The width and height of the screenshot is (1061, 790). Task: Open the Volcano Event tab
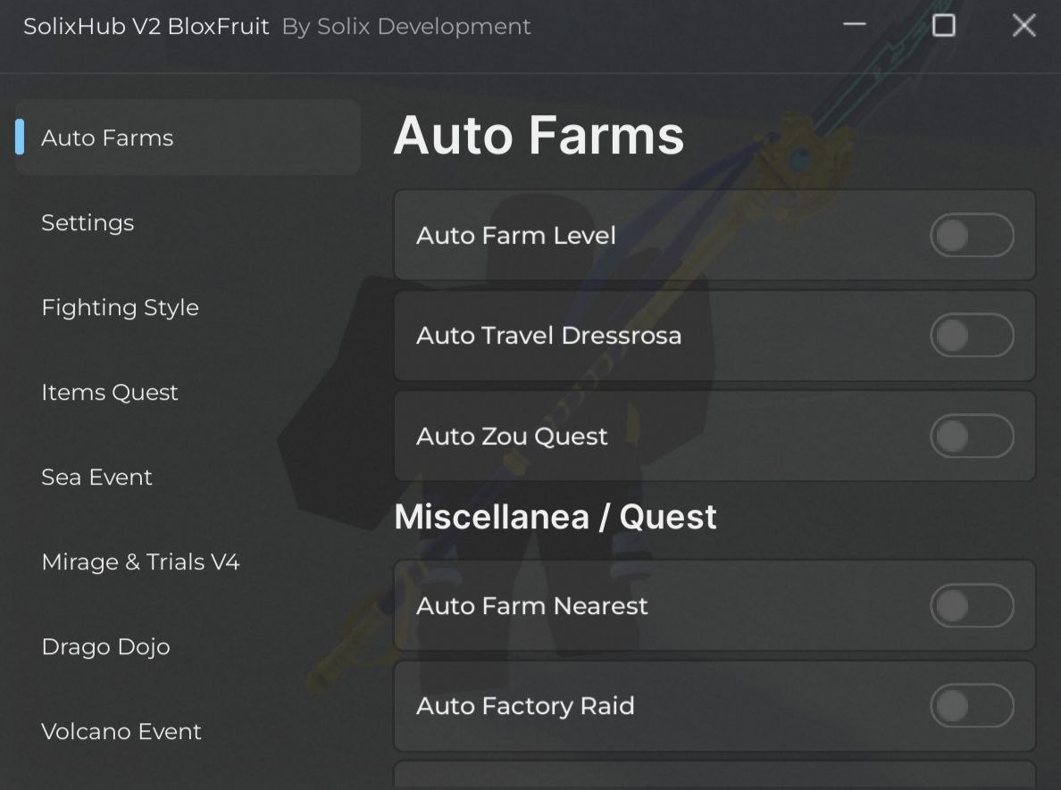click(x=121, y=731)
